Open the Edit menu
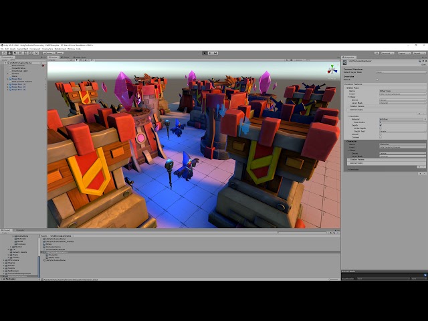The image size is (428, 321). (x=7, y=49)
